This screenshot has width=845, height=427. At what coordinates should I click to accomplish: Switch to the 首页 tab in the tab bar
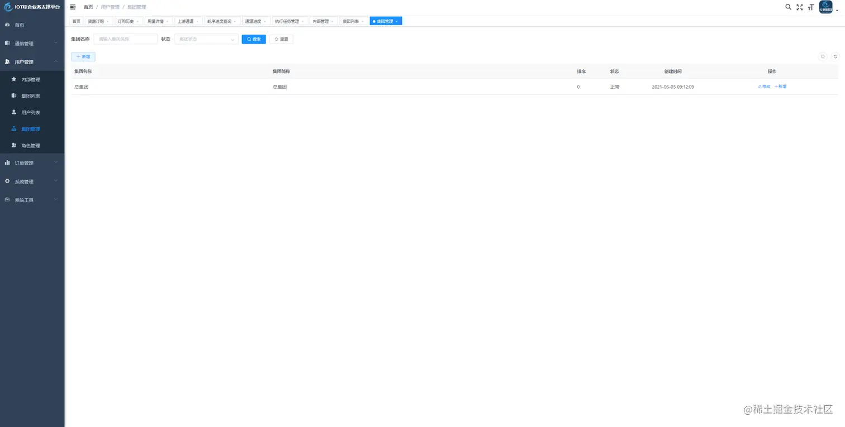click(x=77, y=21)
